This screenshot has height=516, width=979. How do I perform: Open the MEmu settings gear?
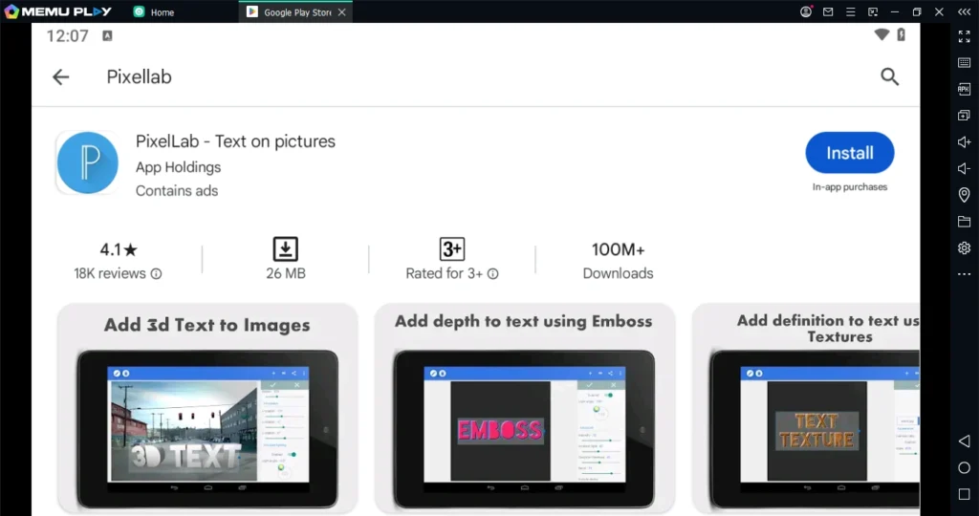[964, 247]
